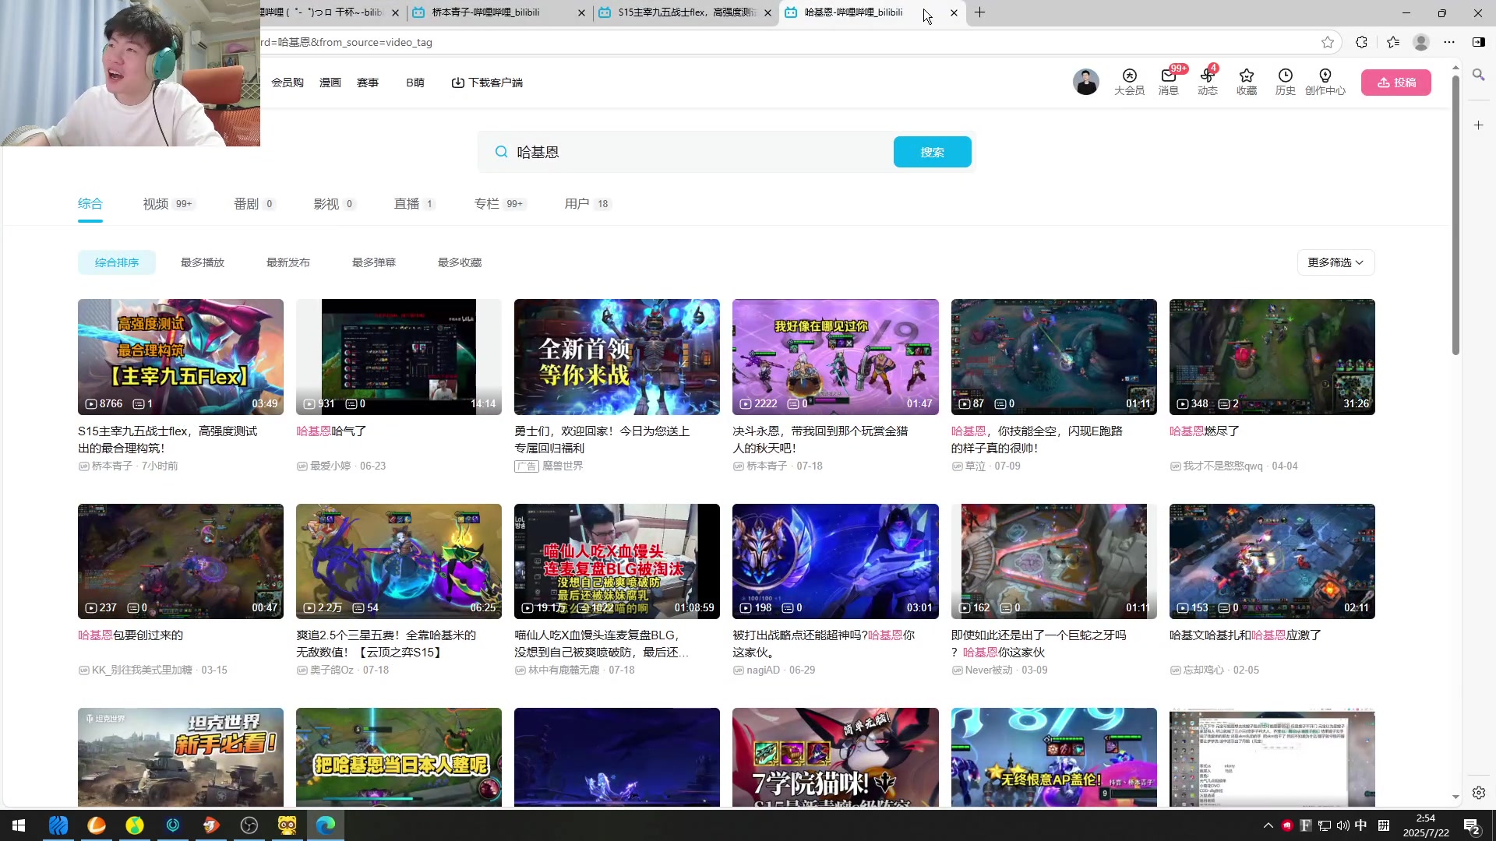Click 下载客户端 download client link
Image resolution: width=1496 pixels, height=841 pixels.
click(x=487, y=83)
